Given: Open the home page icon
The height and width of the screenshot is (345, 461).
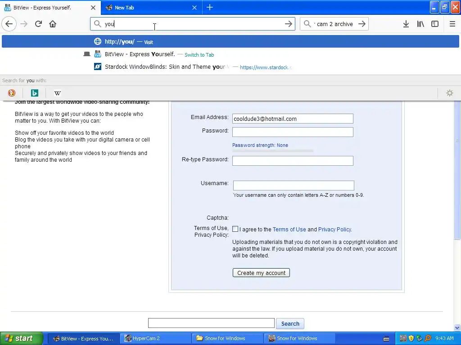Looking at the screenshot, I should click(53, 24).
